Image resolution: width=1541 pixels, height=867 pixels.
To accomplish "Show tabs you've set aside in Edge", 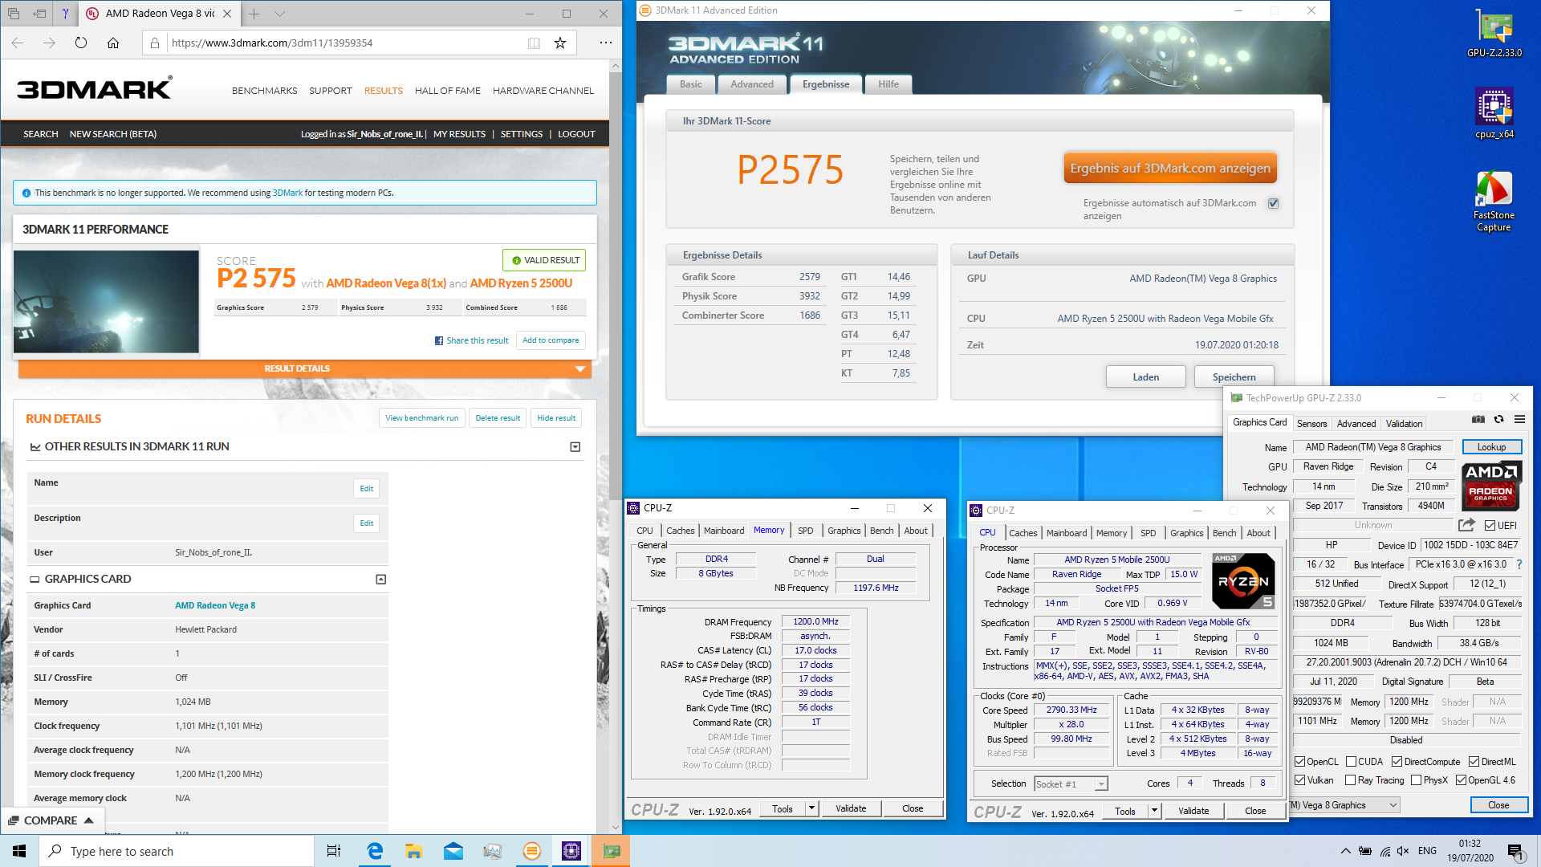I will (15, 14).
